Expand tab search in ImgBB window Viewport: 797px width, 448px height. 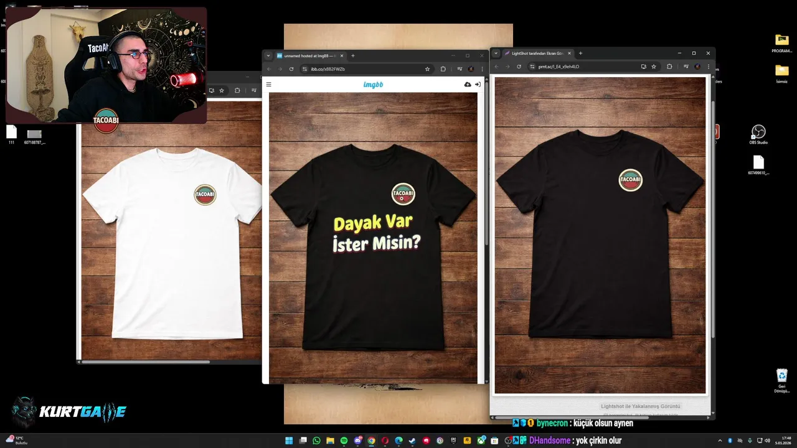pyautogui.click(x=268, y=55)
